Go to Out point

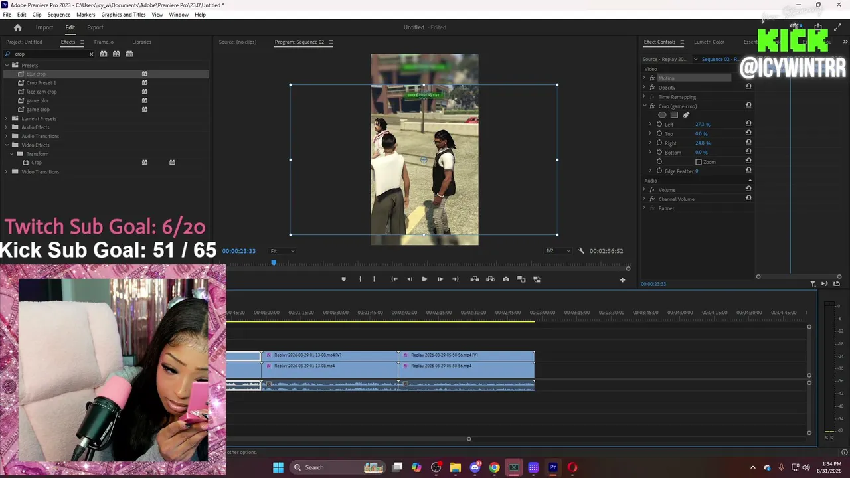[456, 279]
